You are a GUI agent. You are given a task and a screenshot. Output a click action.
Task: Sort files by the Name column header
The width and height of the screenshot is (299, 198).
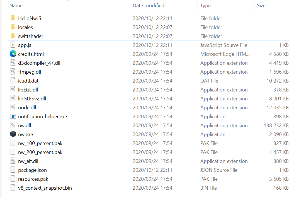point(16,6)
